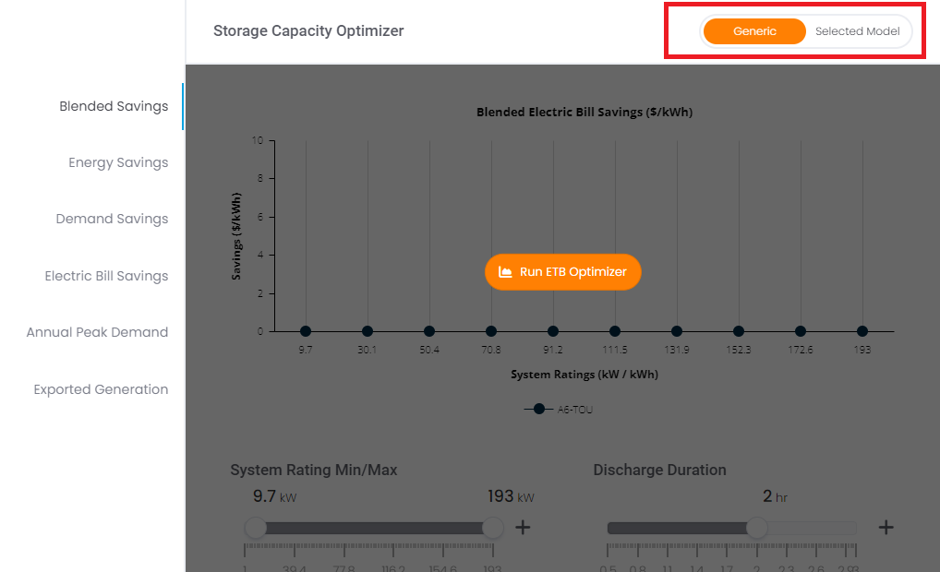940x572 pixels.
Task: Click the plus icon beside Discharge Duration slider
Action: [886, 527]
